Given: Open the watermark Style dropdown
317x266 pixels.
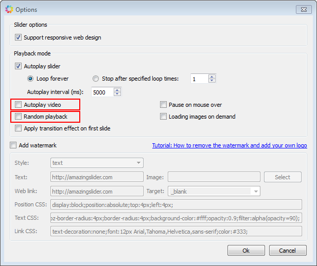Looking at the screenshot, I should 97,163.
